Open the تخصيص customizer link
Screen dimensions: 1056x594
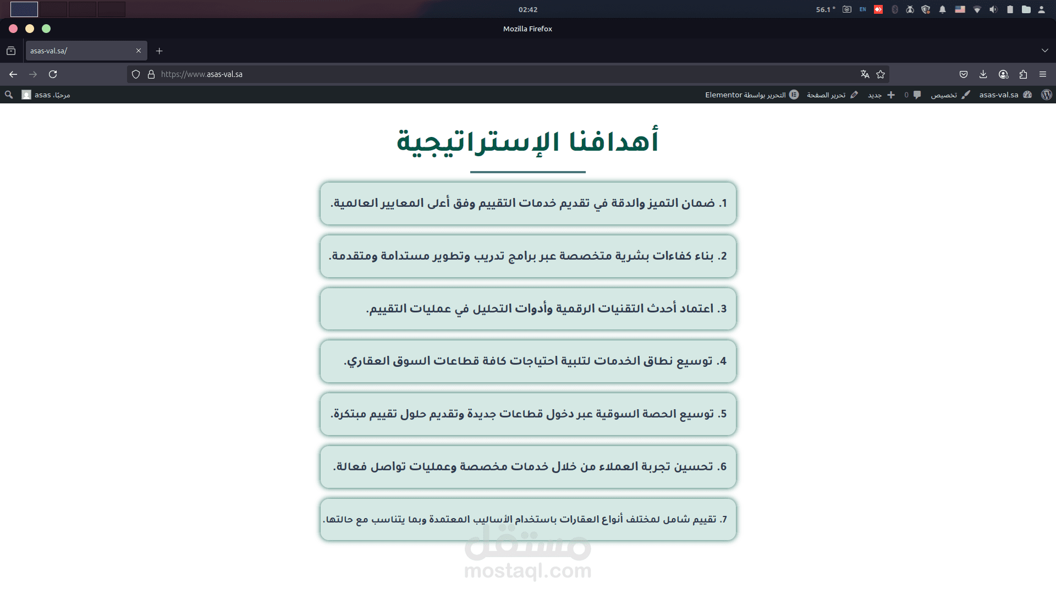pos(950,95)
